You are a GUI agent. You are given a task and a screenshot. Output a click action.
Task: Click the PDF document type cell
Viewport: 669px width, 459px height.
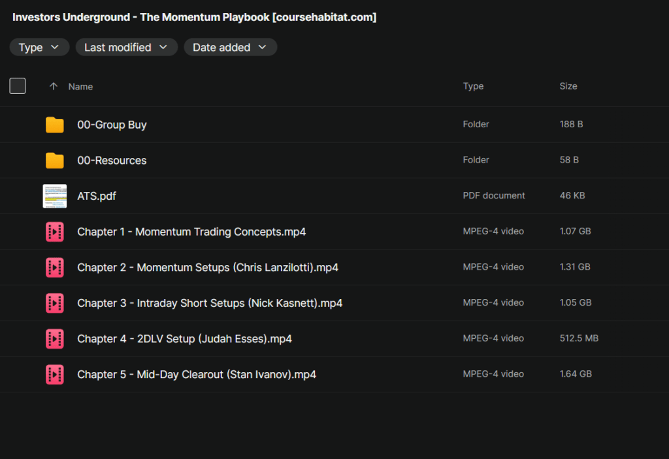pyautogui.click(x=494, y=195)
